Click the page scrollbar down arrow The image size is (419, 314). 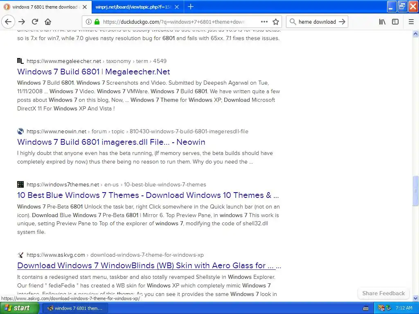click(x=415, y=298)
